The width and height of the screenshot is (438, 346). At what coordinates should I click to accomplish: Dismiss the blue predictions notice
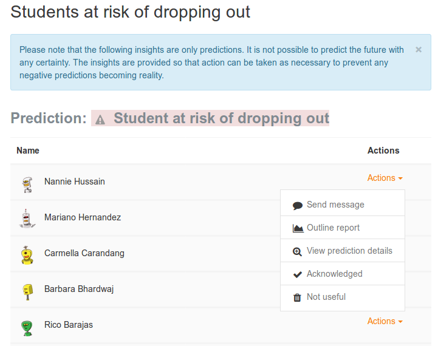click(x=419, y=50)
